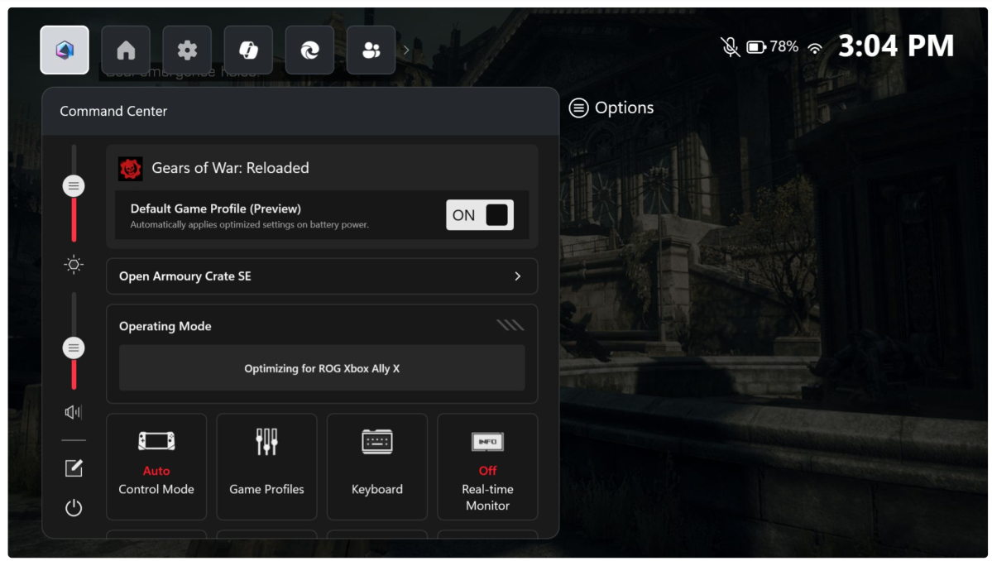Go to the Home tab
This screenshot has width=992, height=561.
(126, 50)
